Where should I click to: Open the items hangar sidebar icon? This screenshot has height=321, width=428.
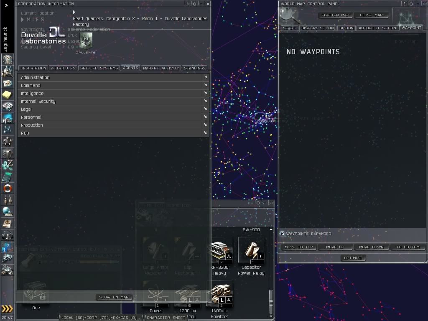[x=8, y=270]
